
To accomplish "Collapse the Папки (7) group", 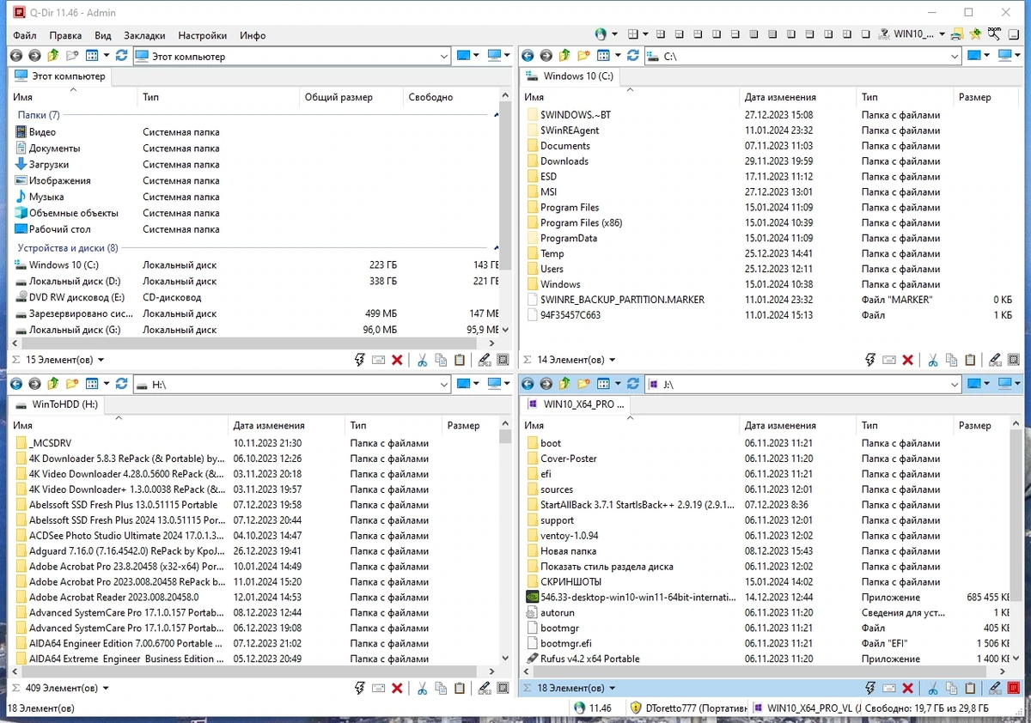I will point(497,115).
